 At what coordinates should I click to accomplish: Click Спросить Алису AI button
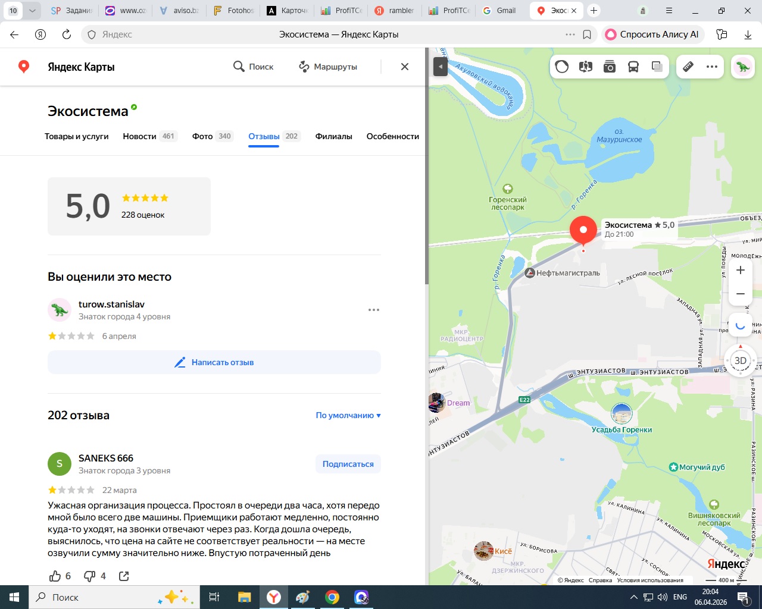click(653, 34)
